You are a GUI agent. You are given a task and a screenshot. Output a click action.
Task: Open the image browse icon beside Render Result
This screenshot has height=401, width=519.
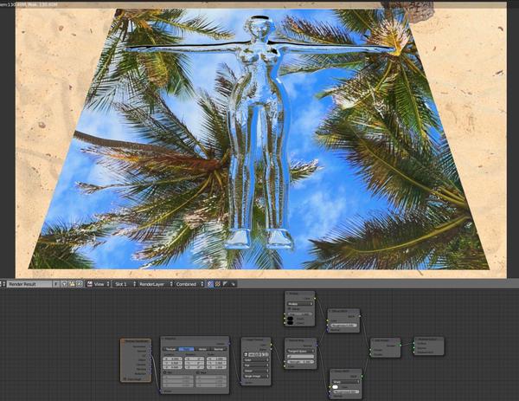coord(3,284)
